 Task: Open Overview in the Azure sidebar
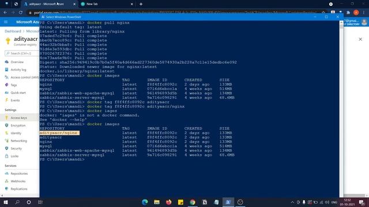[17, 62]
